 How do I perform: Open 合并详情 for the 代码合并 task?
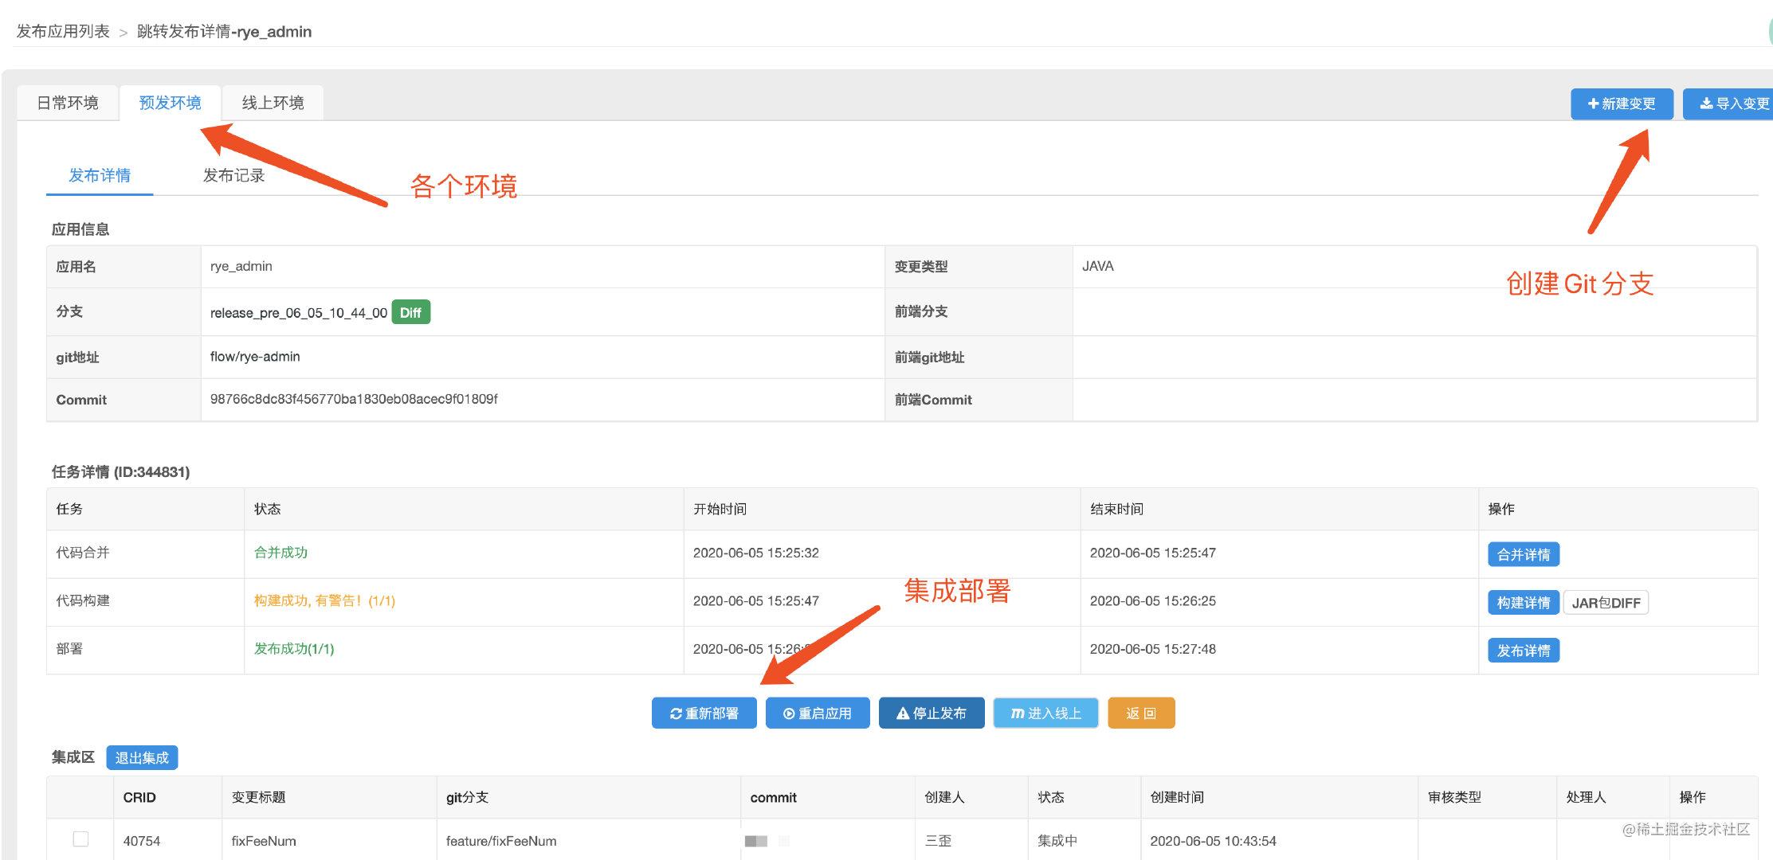[x=1523, y=554]
